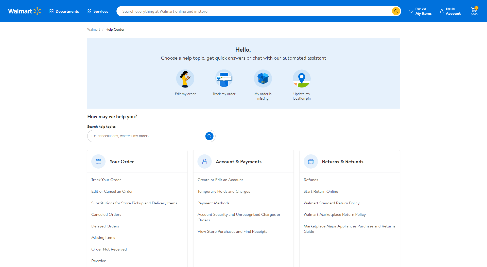Open Marketplace Major Appliances Purchase and Returns Guide

(x=349, y=229)
